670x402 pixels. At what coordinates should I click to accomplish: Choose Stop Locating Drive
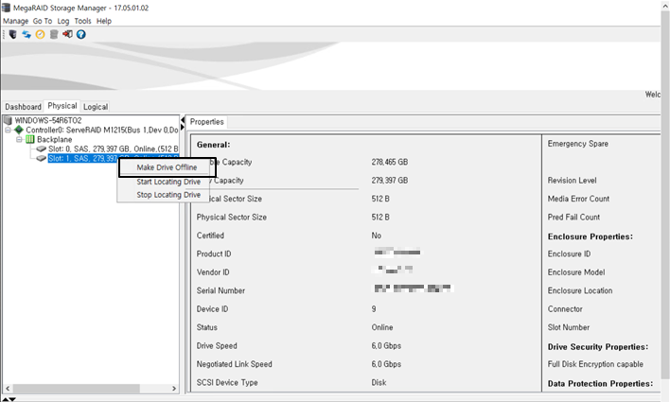pyautogui.click(x=168, y=195)
